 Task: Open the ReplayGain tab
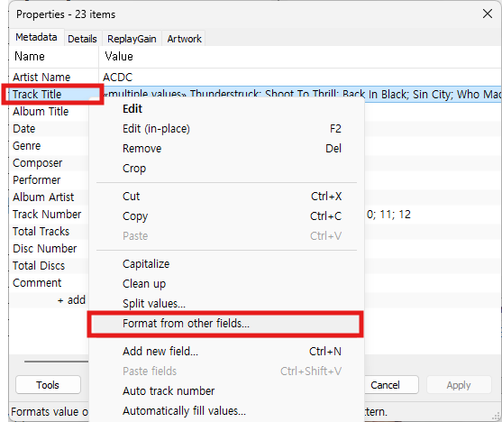132,39
